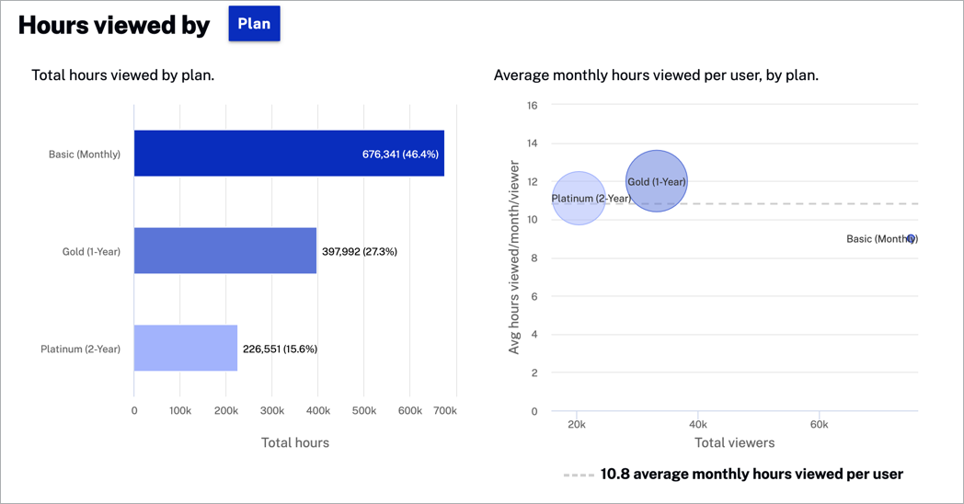Click the small Basic (Monthly) scatter dot
964x504 pixels.
click(911, 239)
